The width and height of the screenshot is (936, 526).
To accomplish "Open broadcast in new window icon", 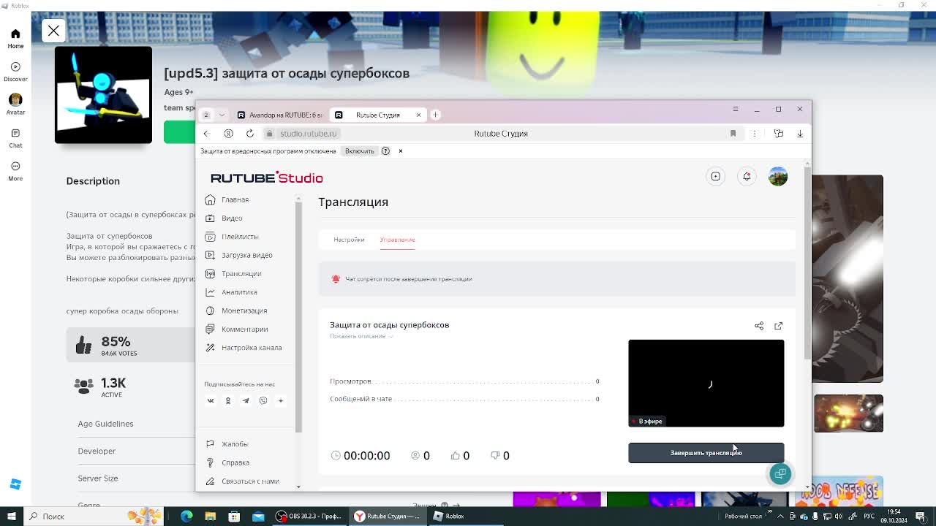I will (779, 326).
